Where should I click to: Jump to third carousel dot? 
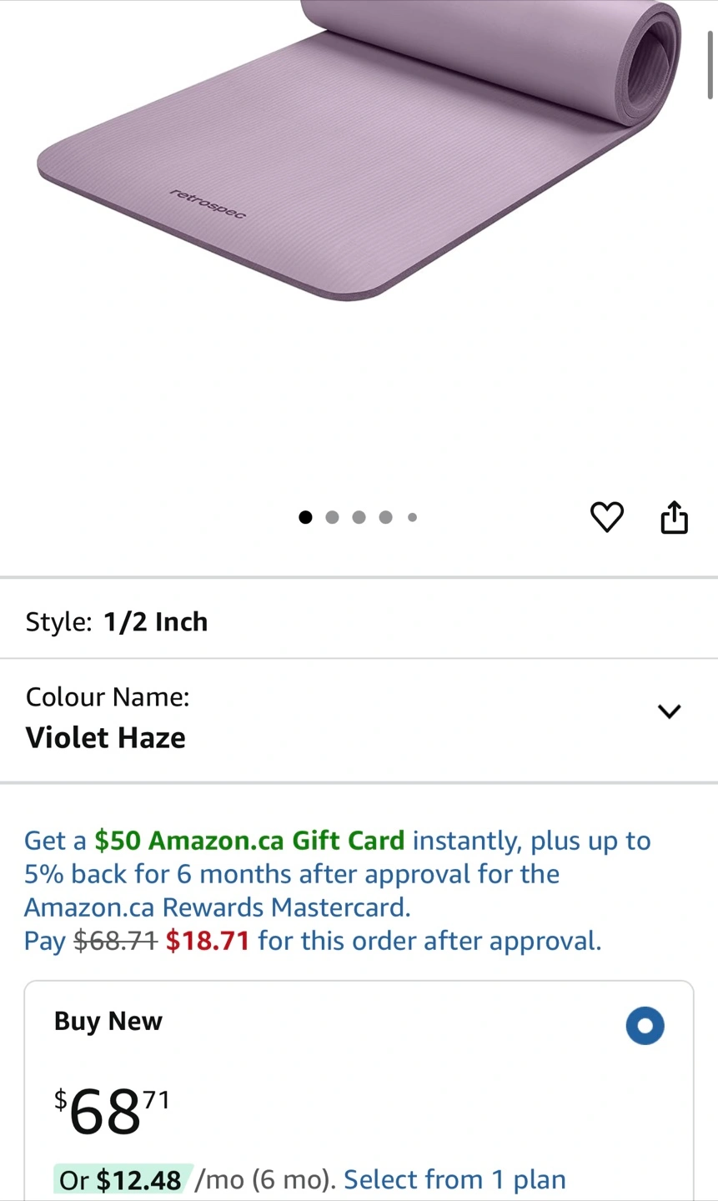tap(359, 517)
